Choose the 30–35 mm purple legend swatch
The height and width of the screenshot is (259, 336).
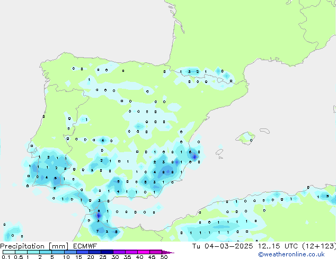point(119,252)
